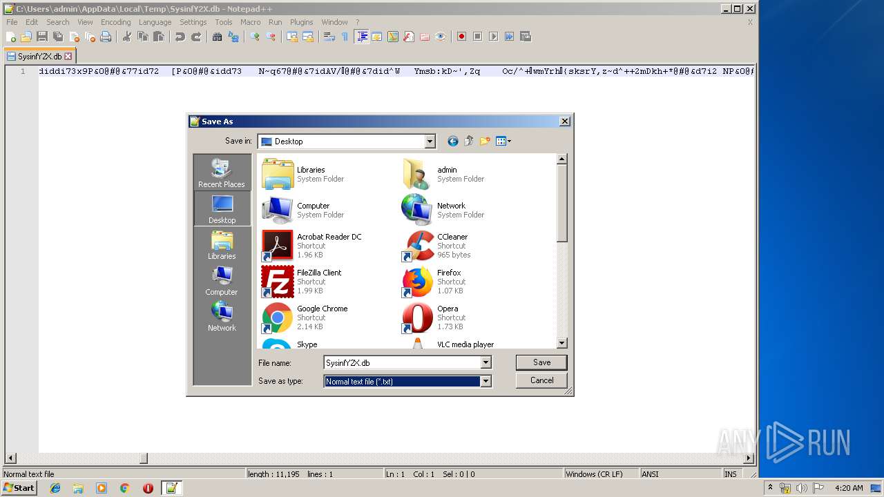Viewport: 884px width, 497px height.
Task: Open the Views menu dropdown in dialog
Action: coord(503,142)
